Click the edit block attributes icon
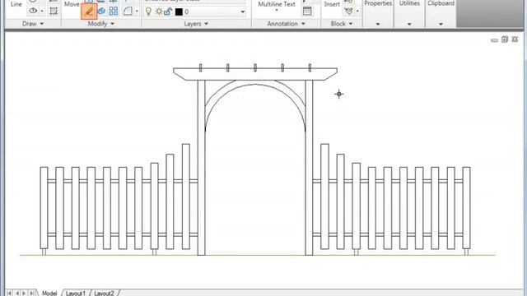 pos(349,11)
